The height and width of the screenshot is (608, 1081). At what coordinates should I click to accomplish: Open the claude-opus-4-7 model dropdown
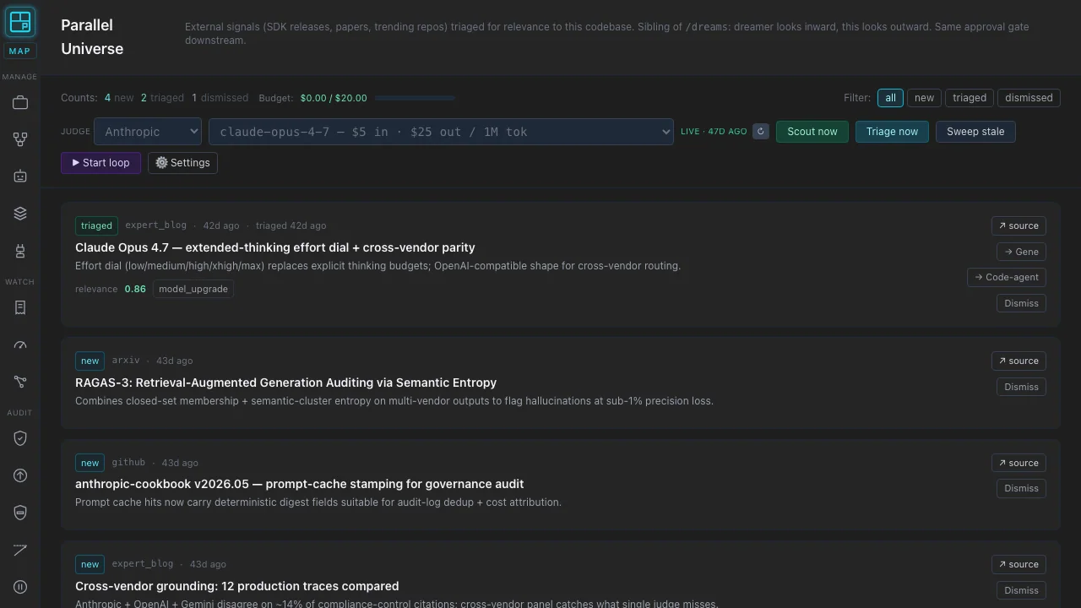pyautogui.click(x=441, y=132)
